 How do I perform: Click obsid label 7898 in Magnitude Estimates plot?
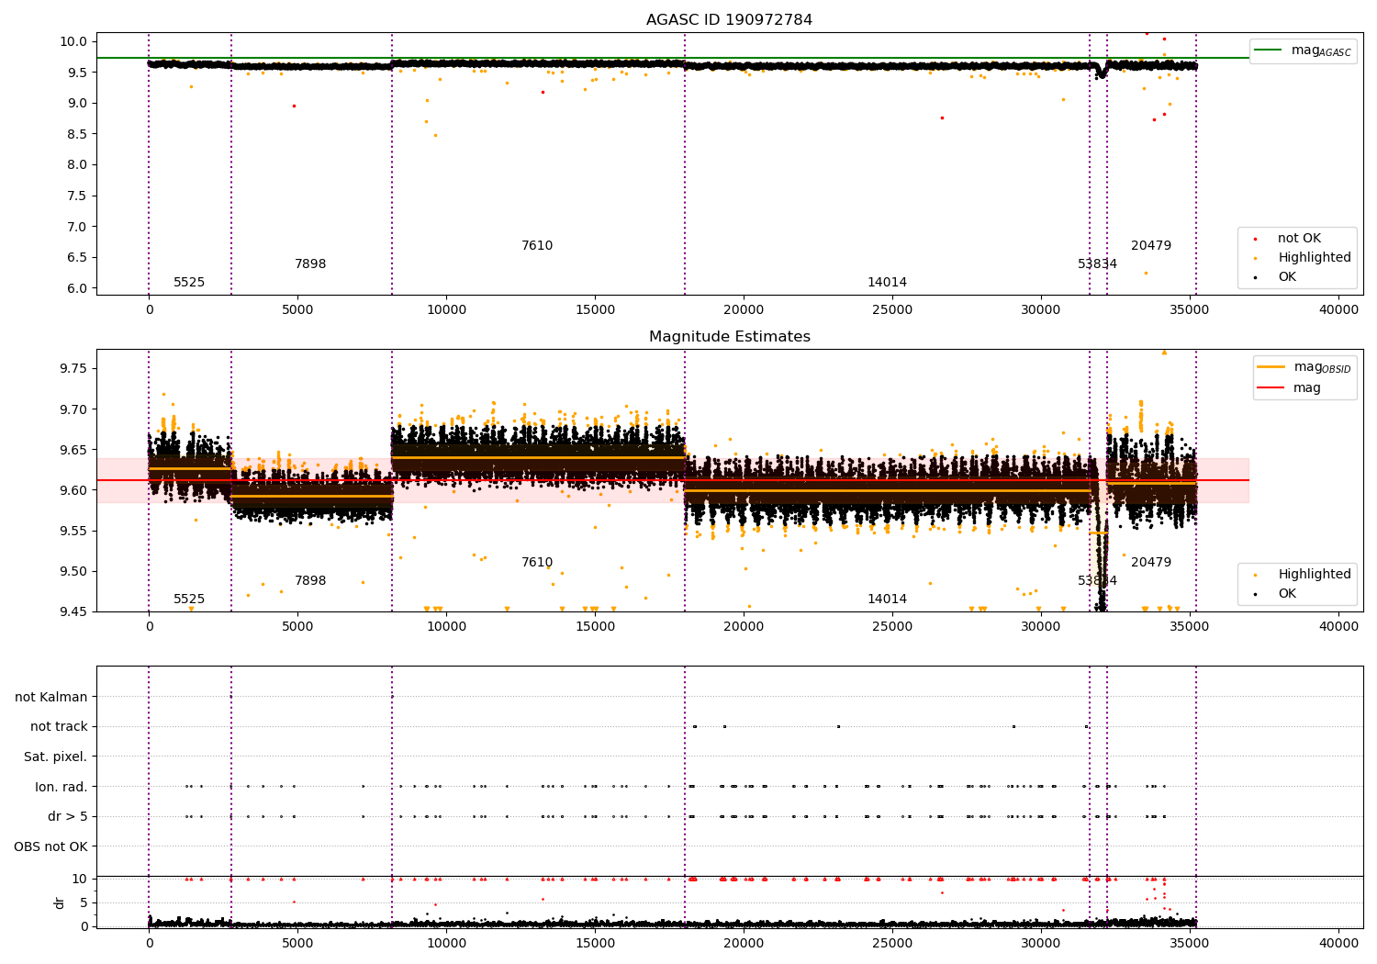pyautogui.click(x=310, y=581)
